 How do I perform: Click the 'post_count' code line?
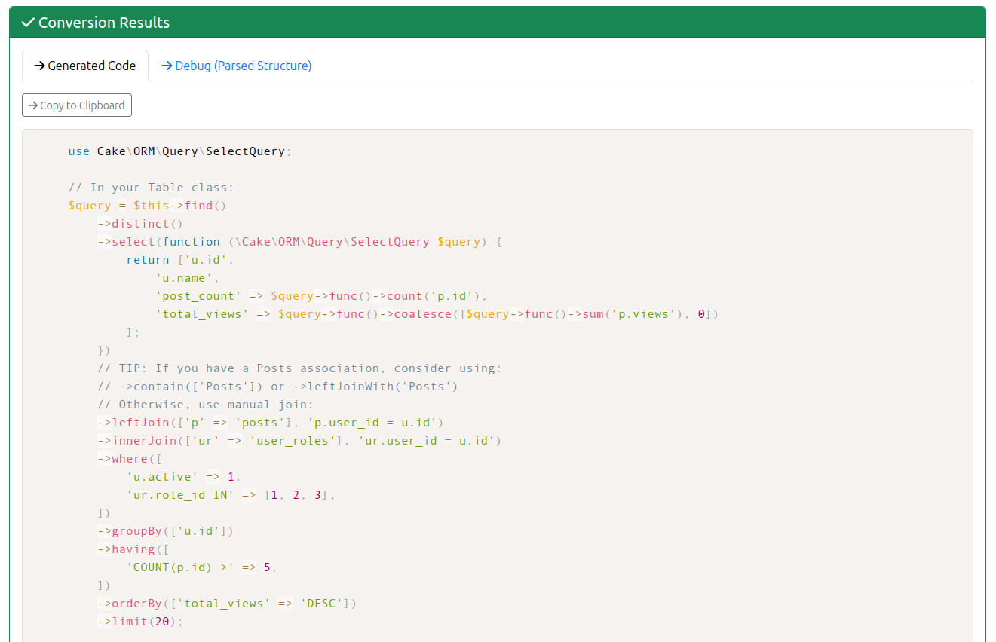322,296
